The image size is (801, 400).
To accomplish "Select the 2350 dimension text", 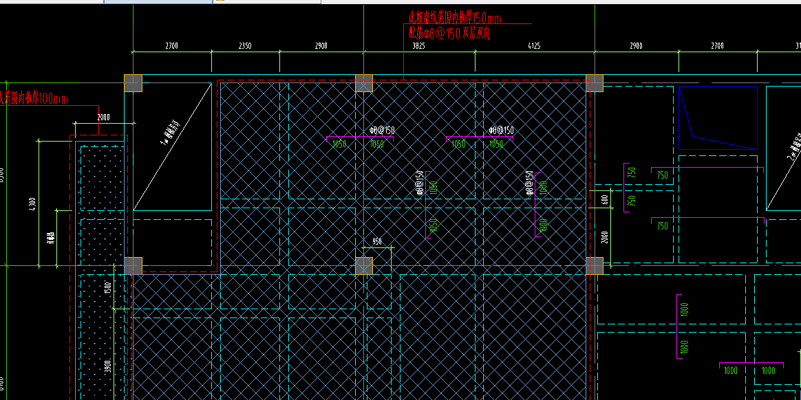I will click(245, 46).
